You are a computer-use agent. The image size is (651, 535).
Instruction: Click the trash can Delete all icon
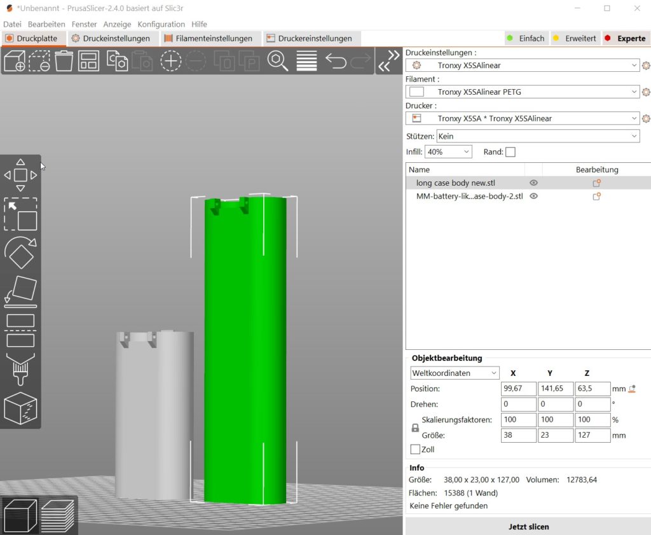(64, 60)
